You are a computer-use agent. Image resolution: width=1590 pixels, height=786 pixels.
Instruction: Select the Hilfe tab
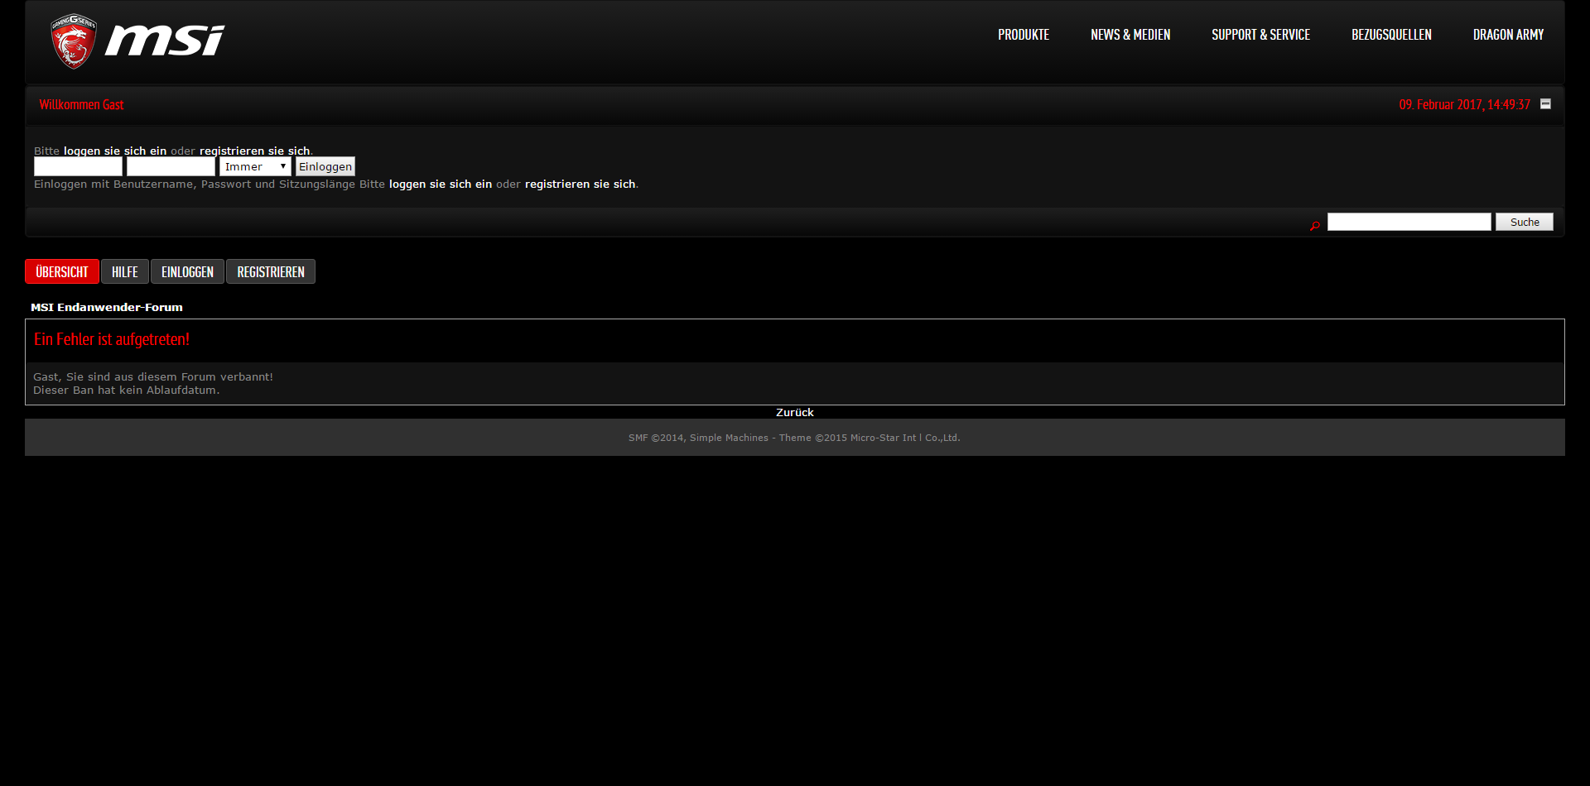(x=125, y=271)
